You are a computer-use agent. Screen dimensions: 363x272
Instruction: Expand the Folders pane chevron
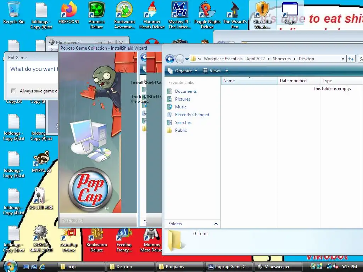click(216, 224)
